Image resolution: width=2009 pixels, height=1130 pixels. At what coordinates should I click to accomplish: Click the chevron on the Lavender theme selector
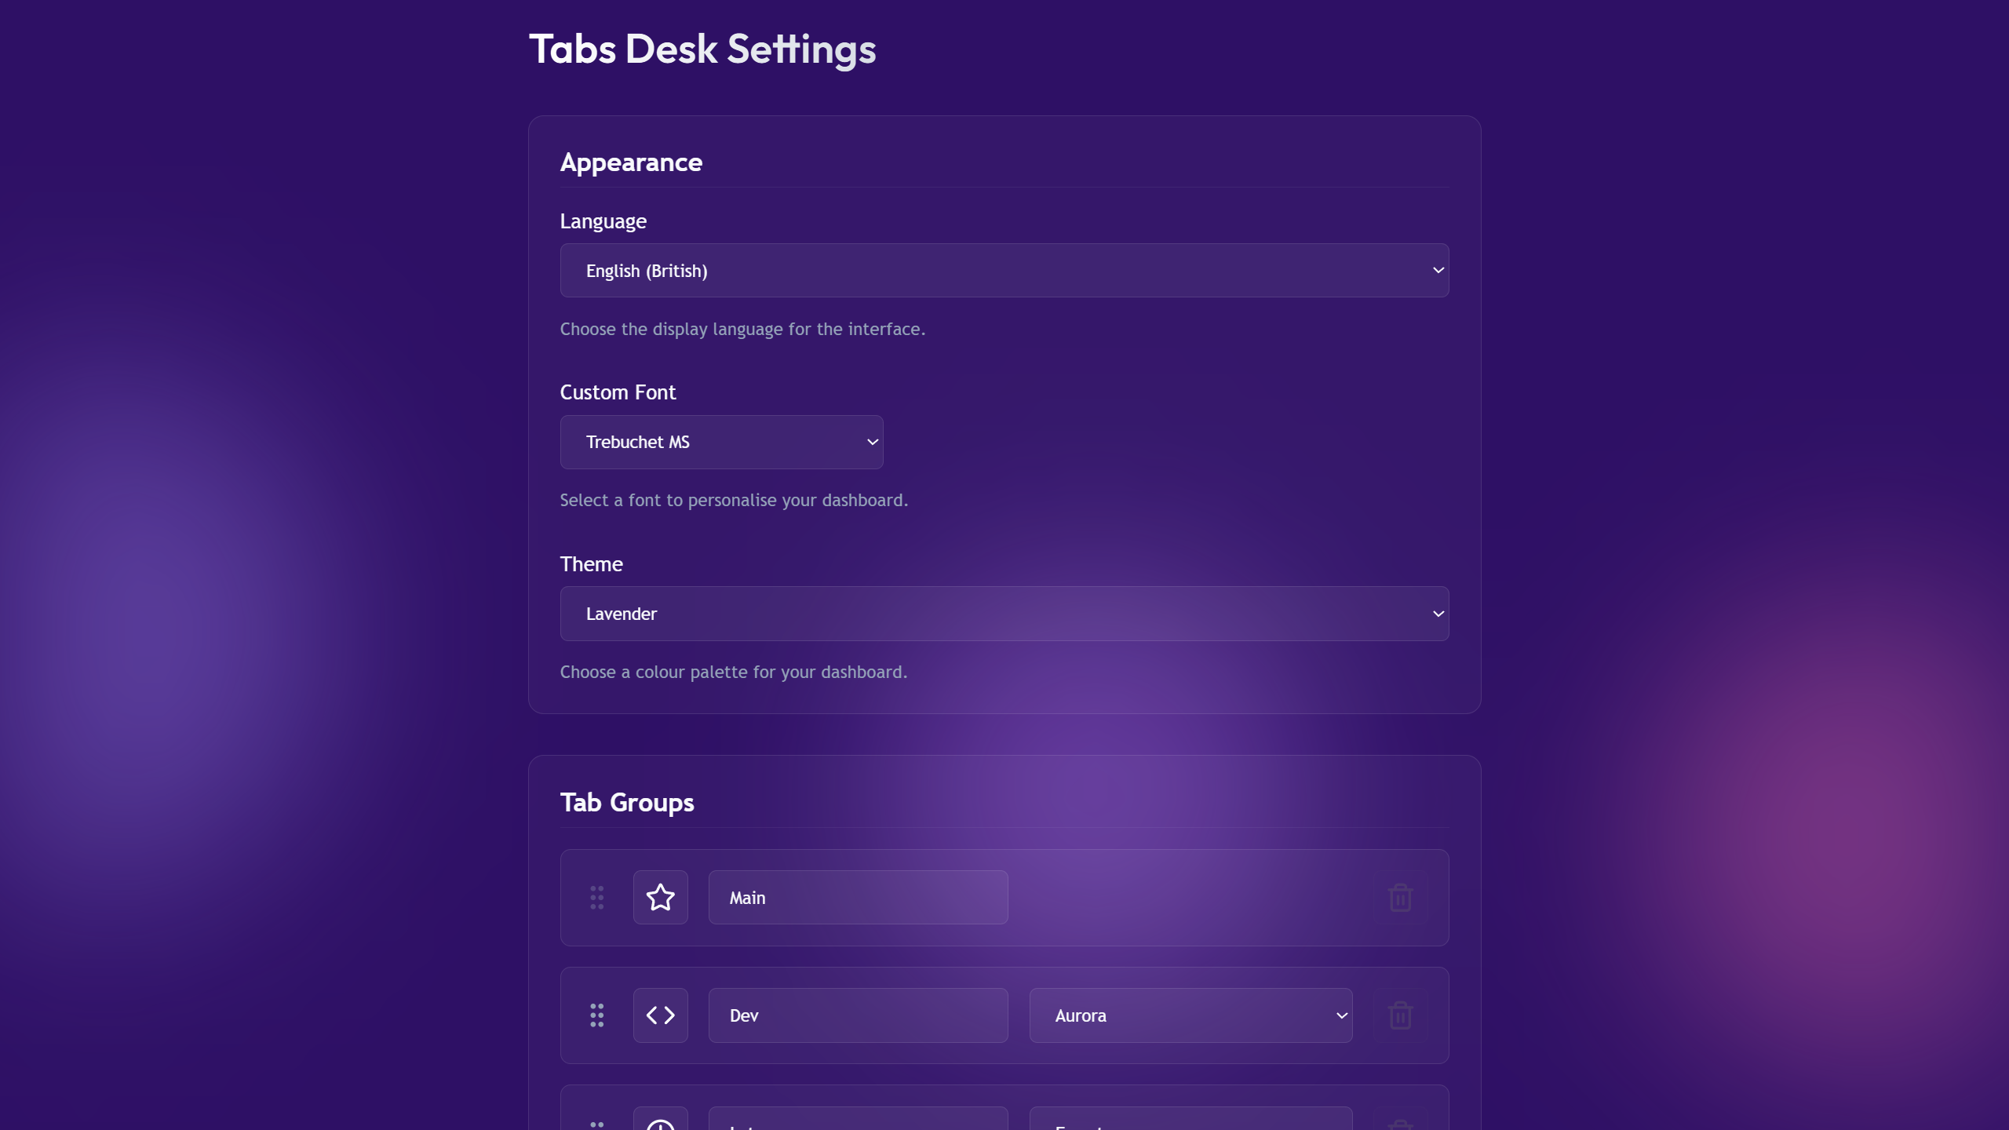pos(1438,614)
